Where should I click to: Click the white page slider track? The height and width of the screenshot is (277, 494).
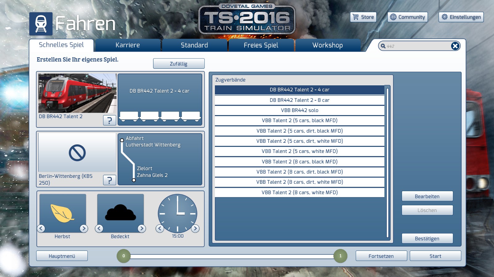point(232,256)
